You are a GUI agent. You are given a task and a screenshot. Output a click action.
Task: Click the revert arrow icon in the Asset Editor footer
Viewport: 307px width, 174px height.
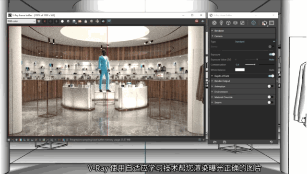[x=271, y=142]
